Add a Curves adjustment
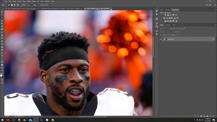 tap(171, 15)
